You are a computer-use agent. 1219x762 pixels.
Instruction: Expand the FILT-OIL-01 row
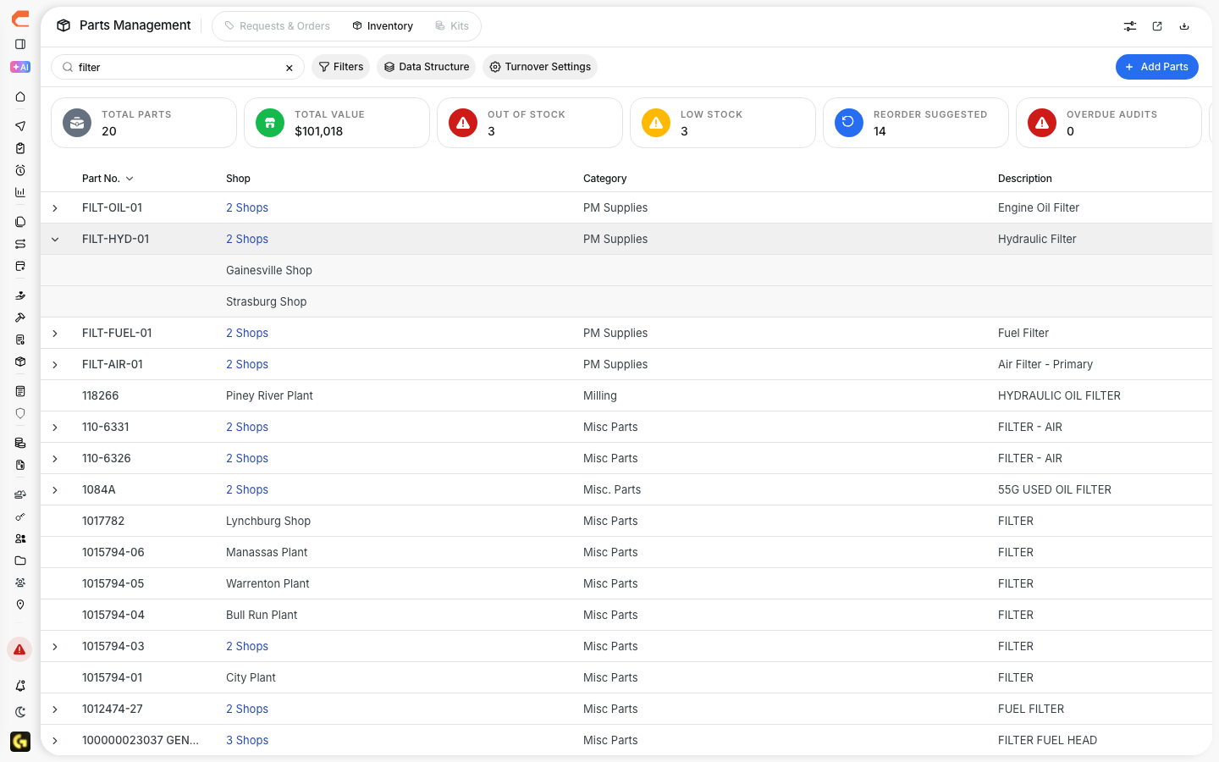[x=55, y=208]
